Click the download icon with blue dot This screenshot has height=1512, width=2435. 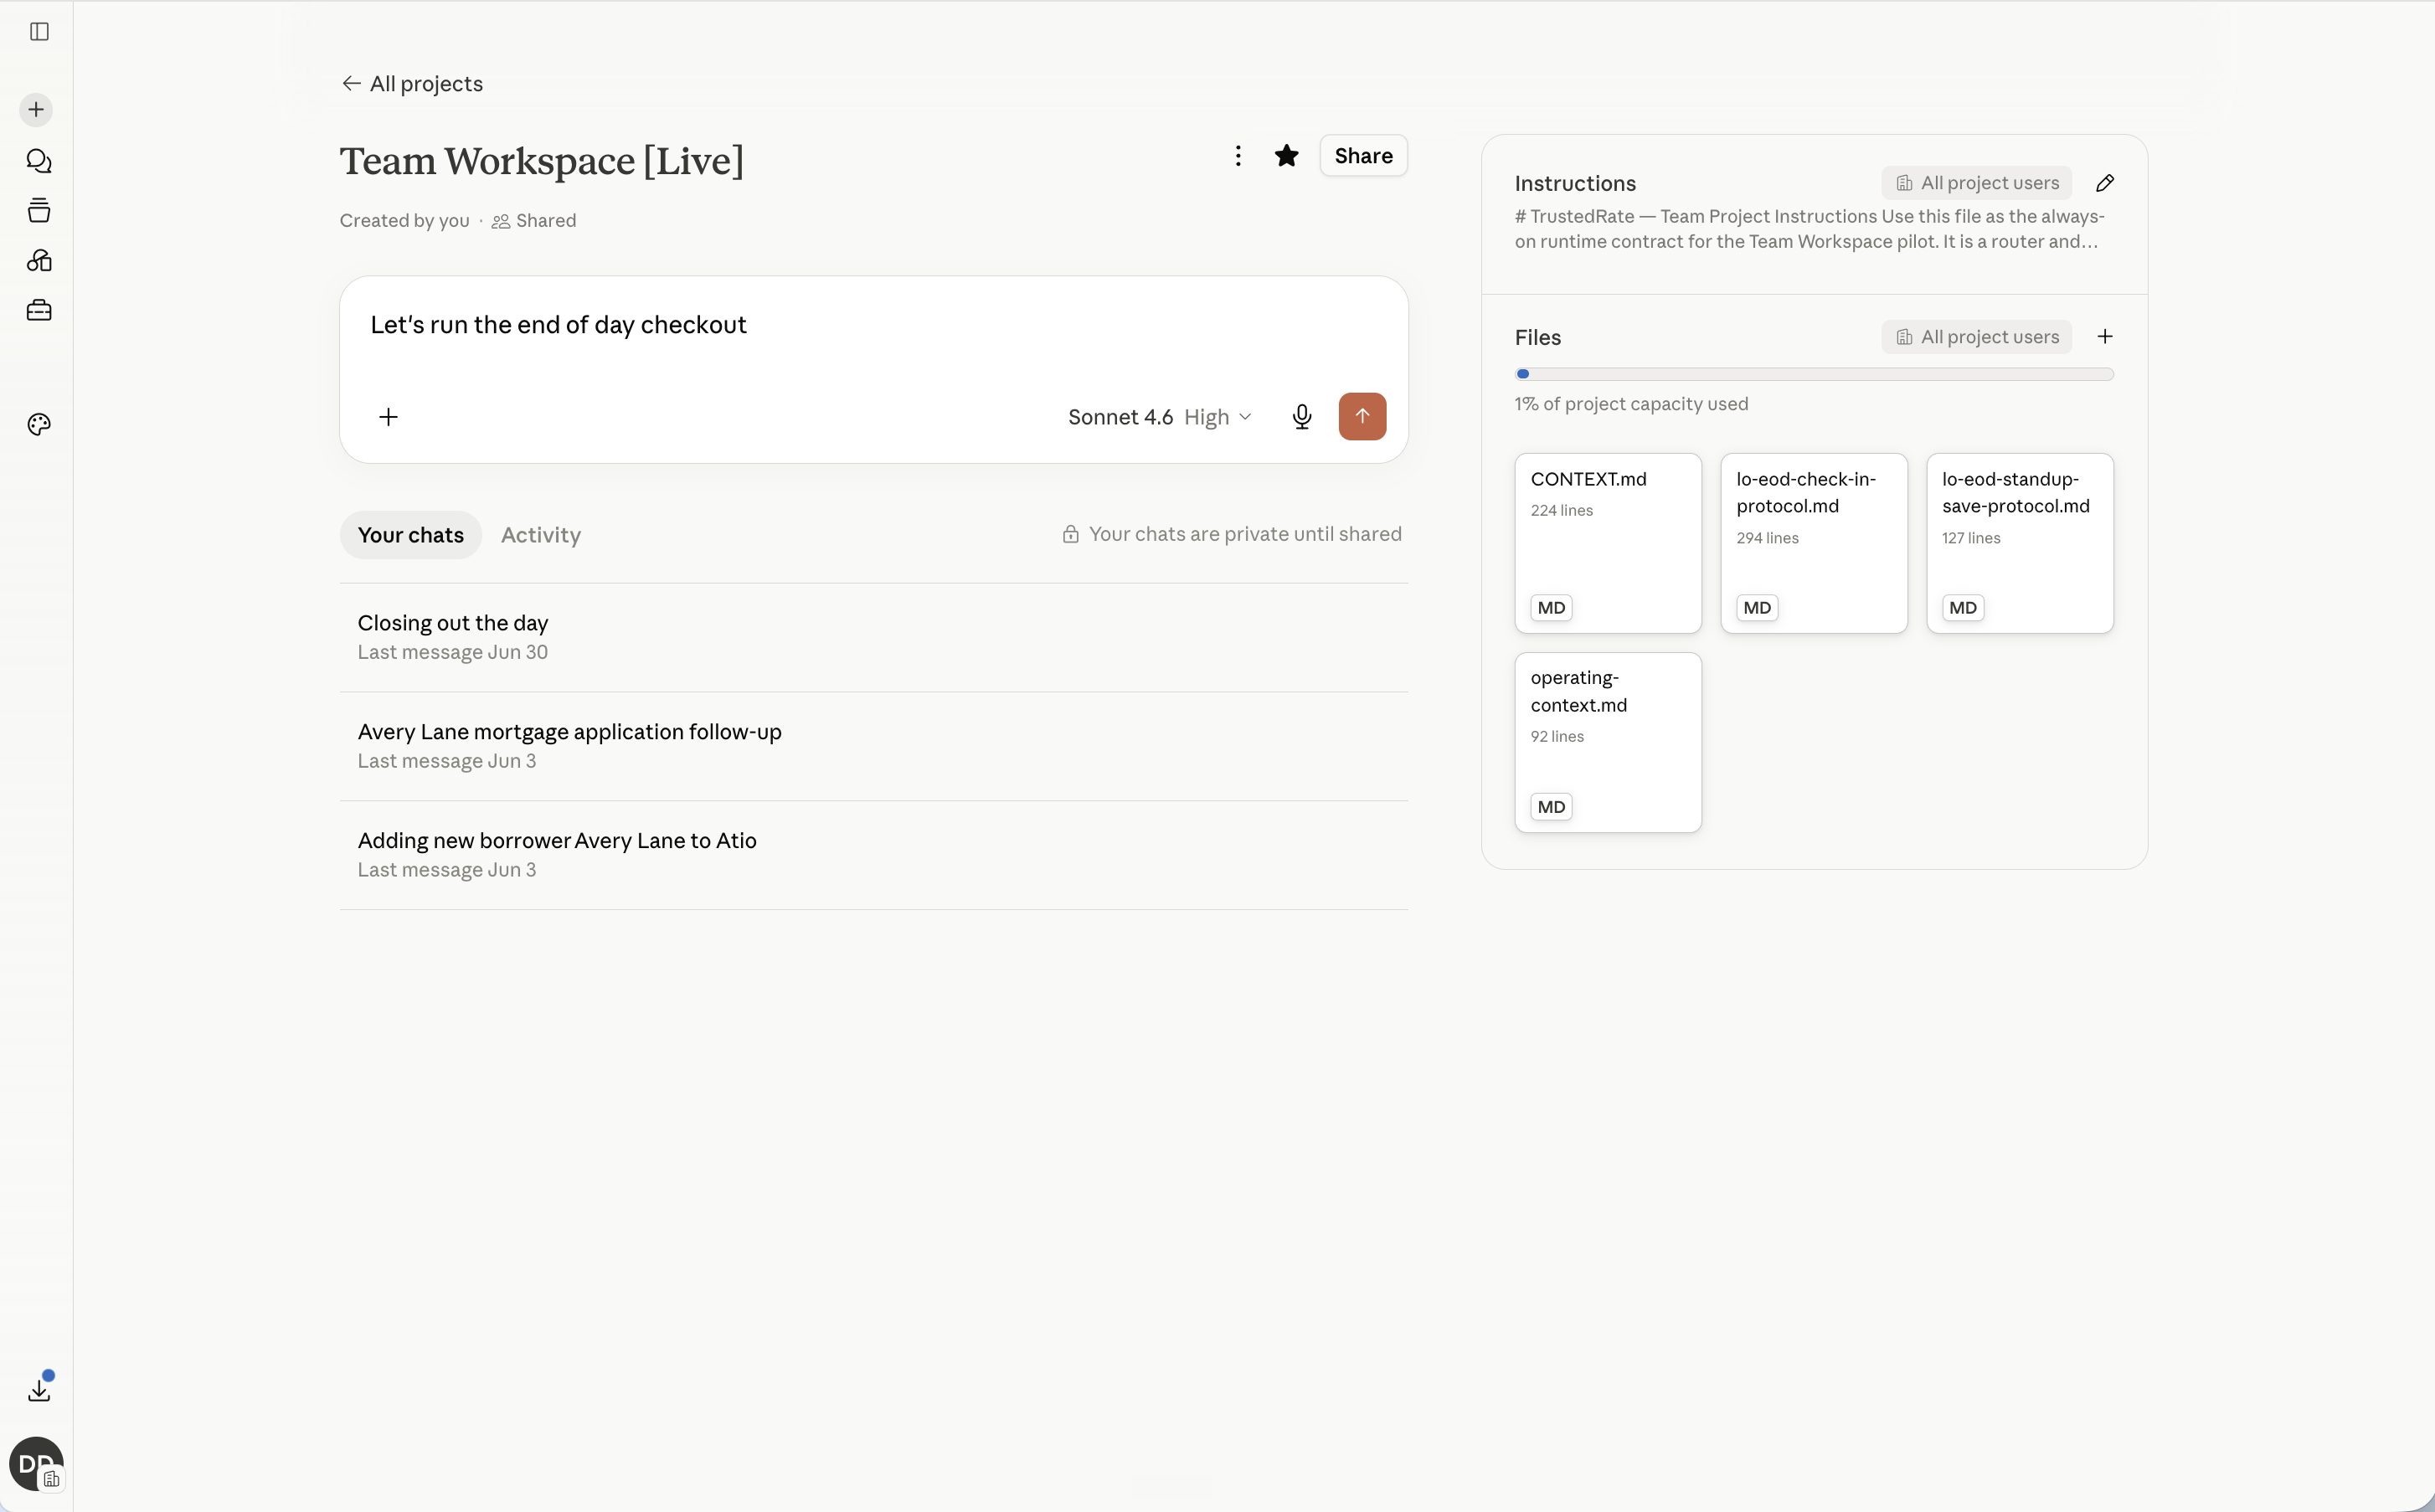(39, 1389)
